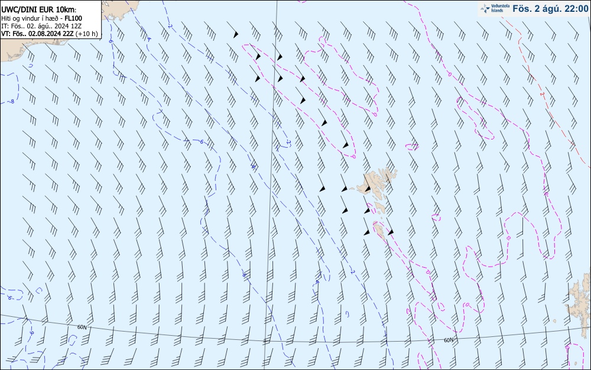Click the 'VT: Fös.. 02.08.2024 22Z (+10 h)' line
Viewport: 591px width, 370px height.
coord(50,34)
